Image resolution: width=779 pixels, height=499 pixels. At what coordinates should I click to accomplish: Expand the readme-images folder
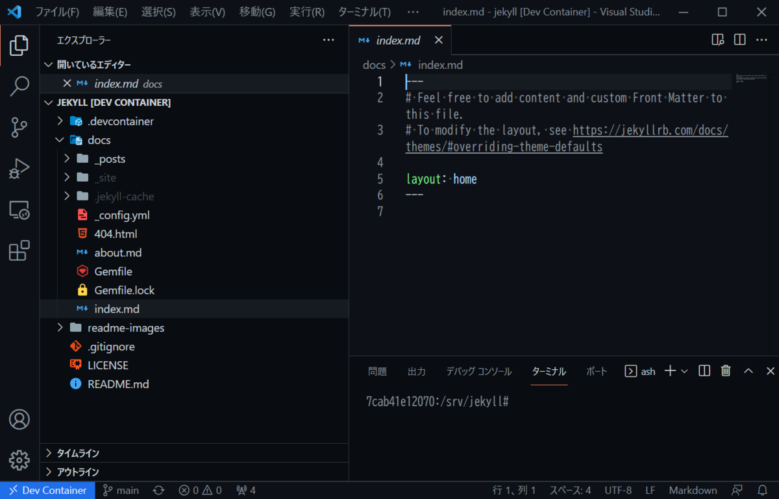pyautogui.click(x=194, y=328)
